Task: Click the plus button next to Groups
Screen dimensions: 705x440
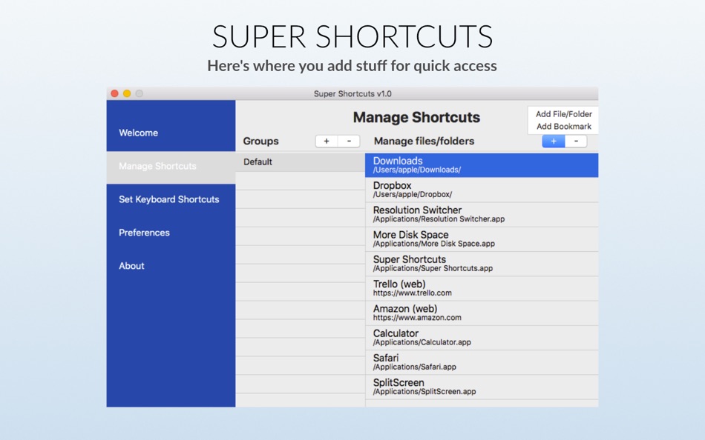Action: 327,141
